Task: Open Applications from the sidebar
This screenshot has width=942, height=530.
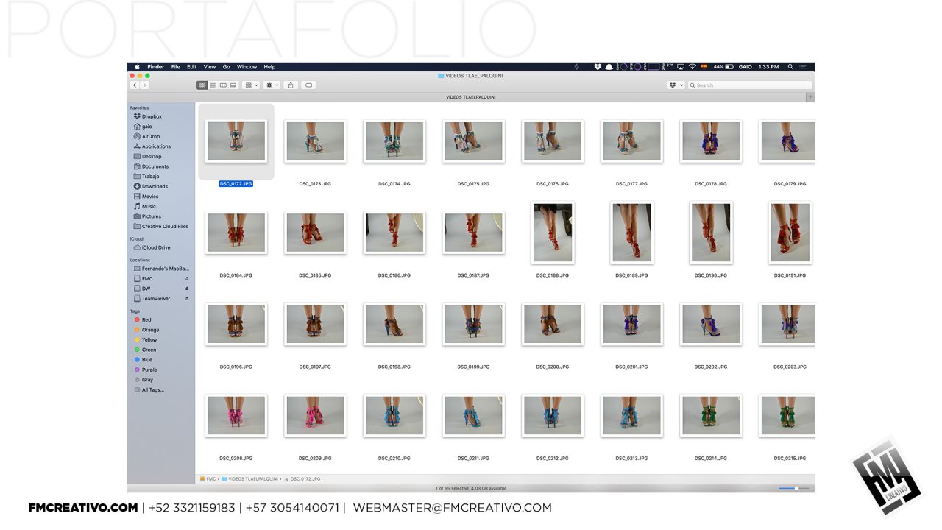Action: click(x=152, y=146)
